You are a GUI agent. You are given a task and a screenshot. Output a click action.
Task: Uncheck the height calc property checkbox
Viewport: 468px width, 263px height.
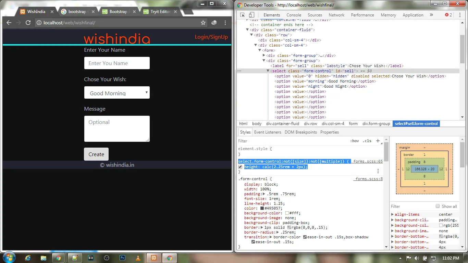click(240, 167)
